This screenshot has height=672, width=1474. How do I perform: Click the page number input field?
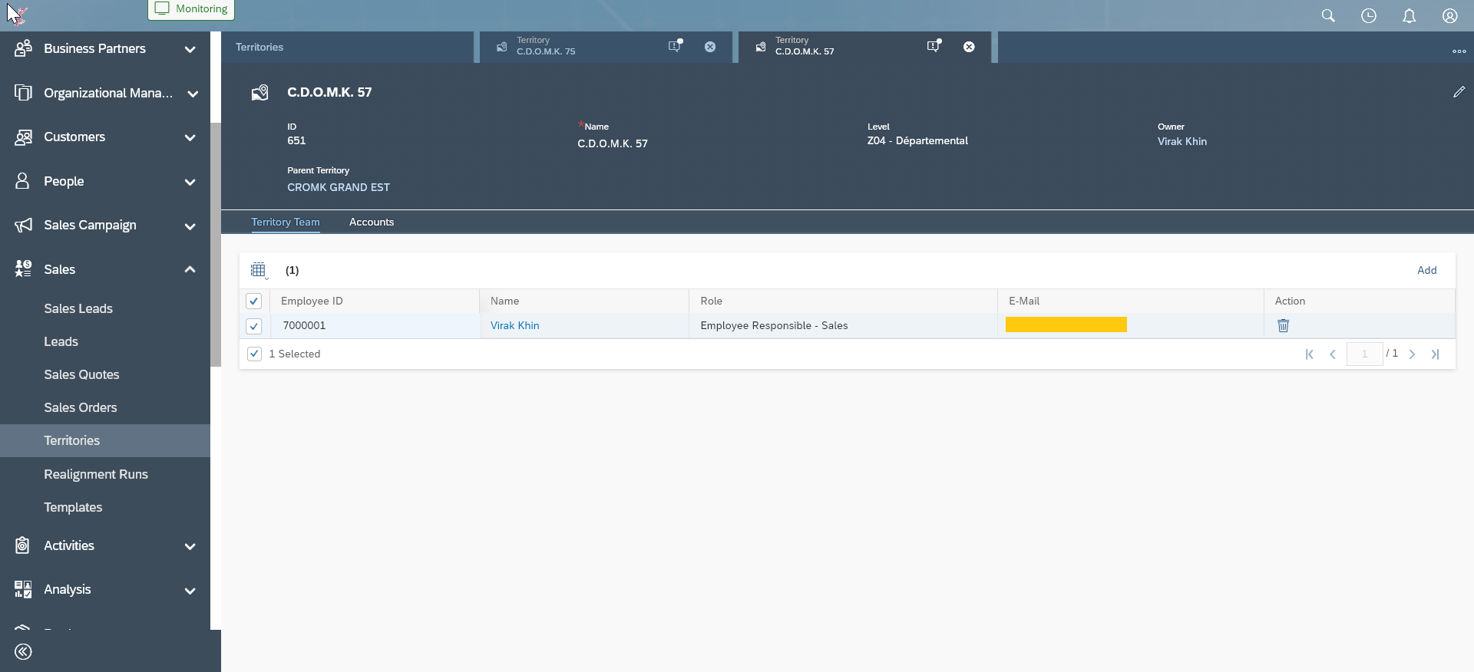(1364, 354)
